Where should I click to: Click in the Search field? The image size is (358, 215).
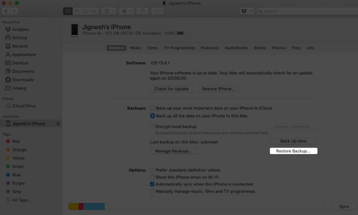click(x=307, y=11)
